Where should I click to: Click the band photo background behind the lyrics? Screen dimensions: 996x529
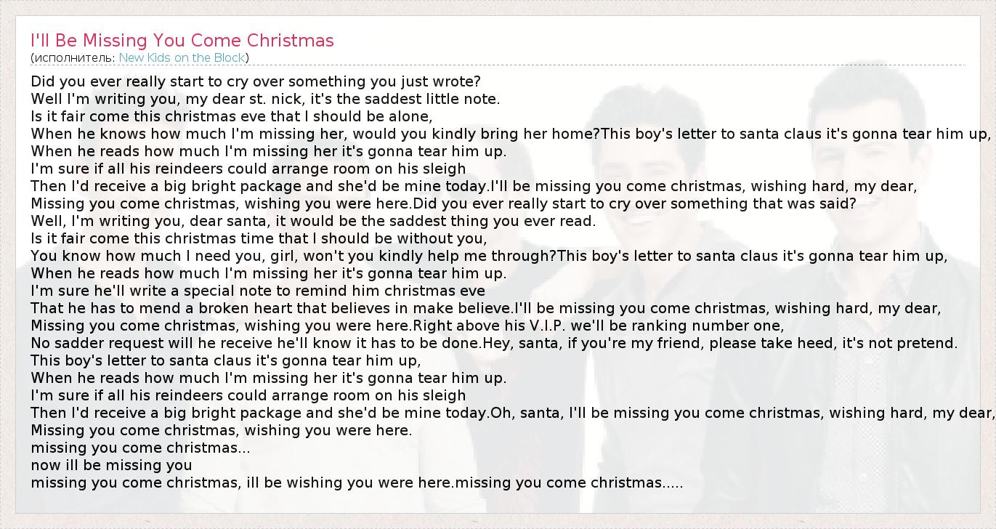[835, 451]
